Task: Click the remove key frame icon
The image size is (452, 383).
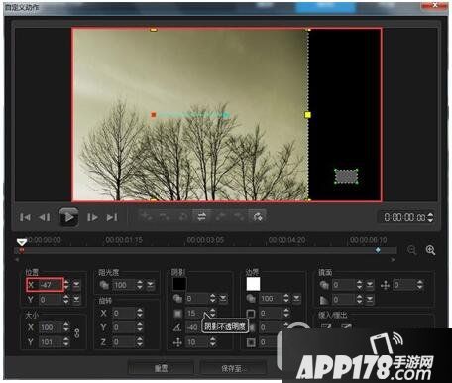Action: 165,216
